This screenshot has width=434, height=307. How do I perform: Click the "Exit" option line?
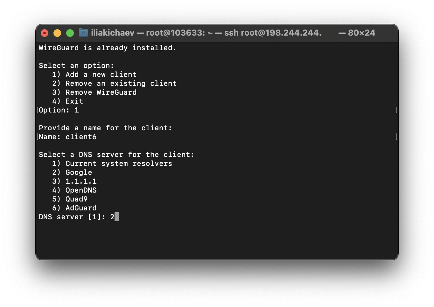74,101
